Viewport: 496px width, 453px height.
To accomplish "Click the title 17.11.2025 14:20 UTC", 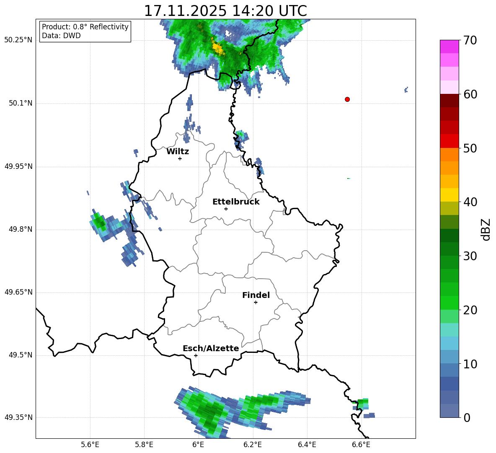I will (225, 11).
